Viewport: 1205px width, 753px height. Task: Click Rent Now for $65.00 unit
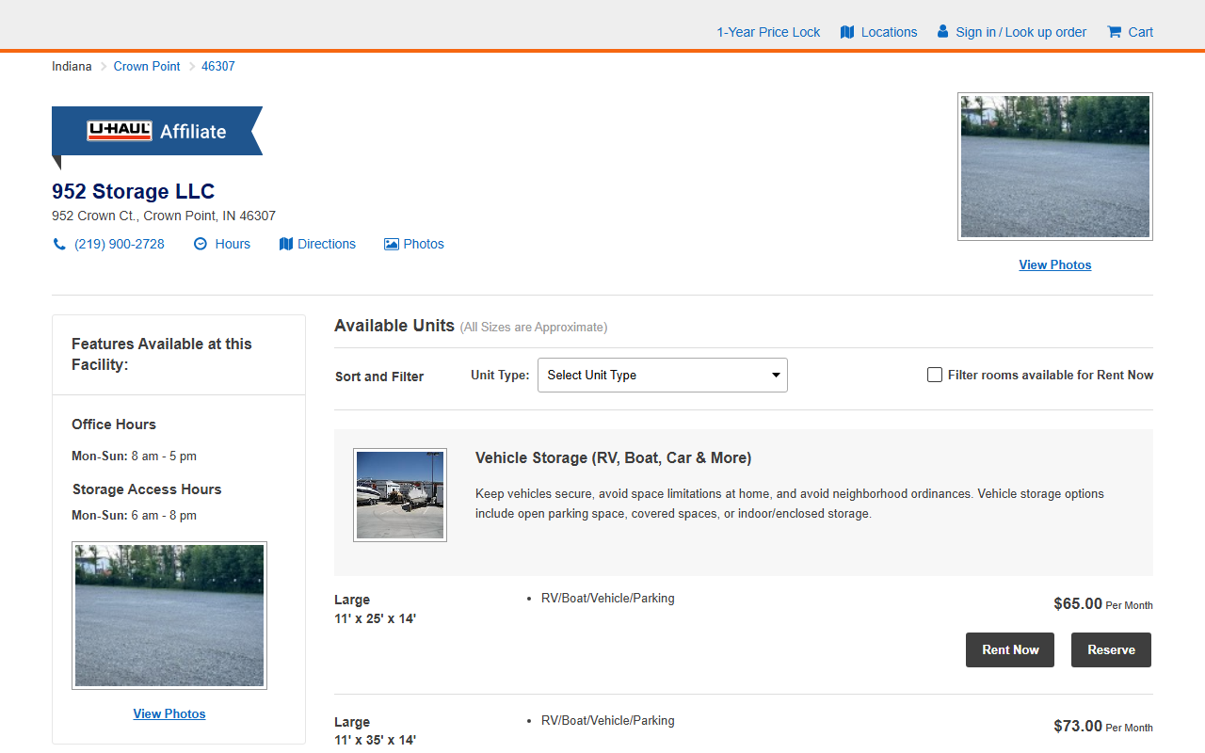tap(1010, 649)
